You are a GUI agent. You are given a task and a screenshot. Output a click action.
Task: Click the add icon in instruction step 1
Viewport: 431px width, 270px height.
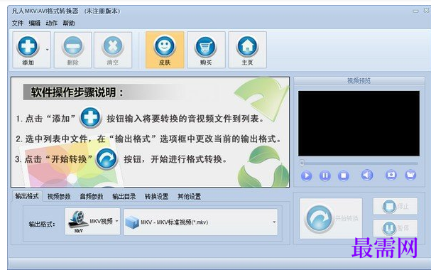pos(90,117)
